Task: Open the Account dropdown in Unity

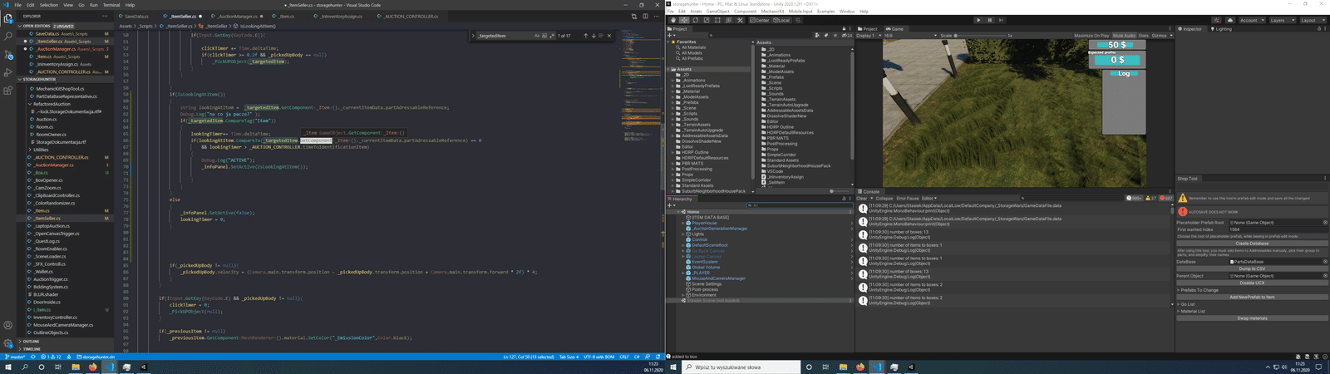Action: [x=1252, y=20]
